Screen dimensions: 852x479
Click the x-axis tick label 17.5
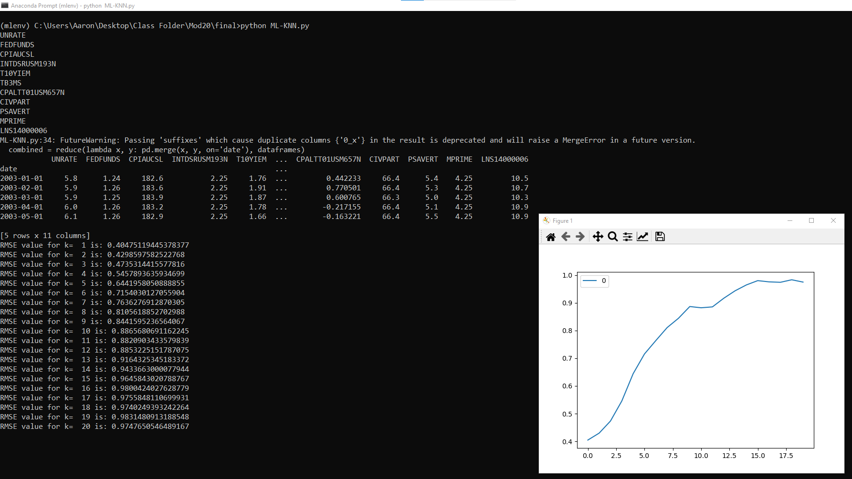[786, 456]
